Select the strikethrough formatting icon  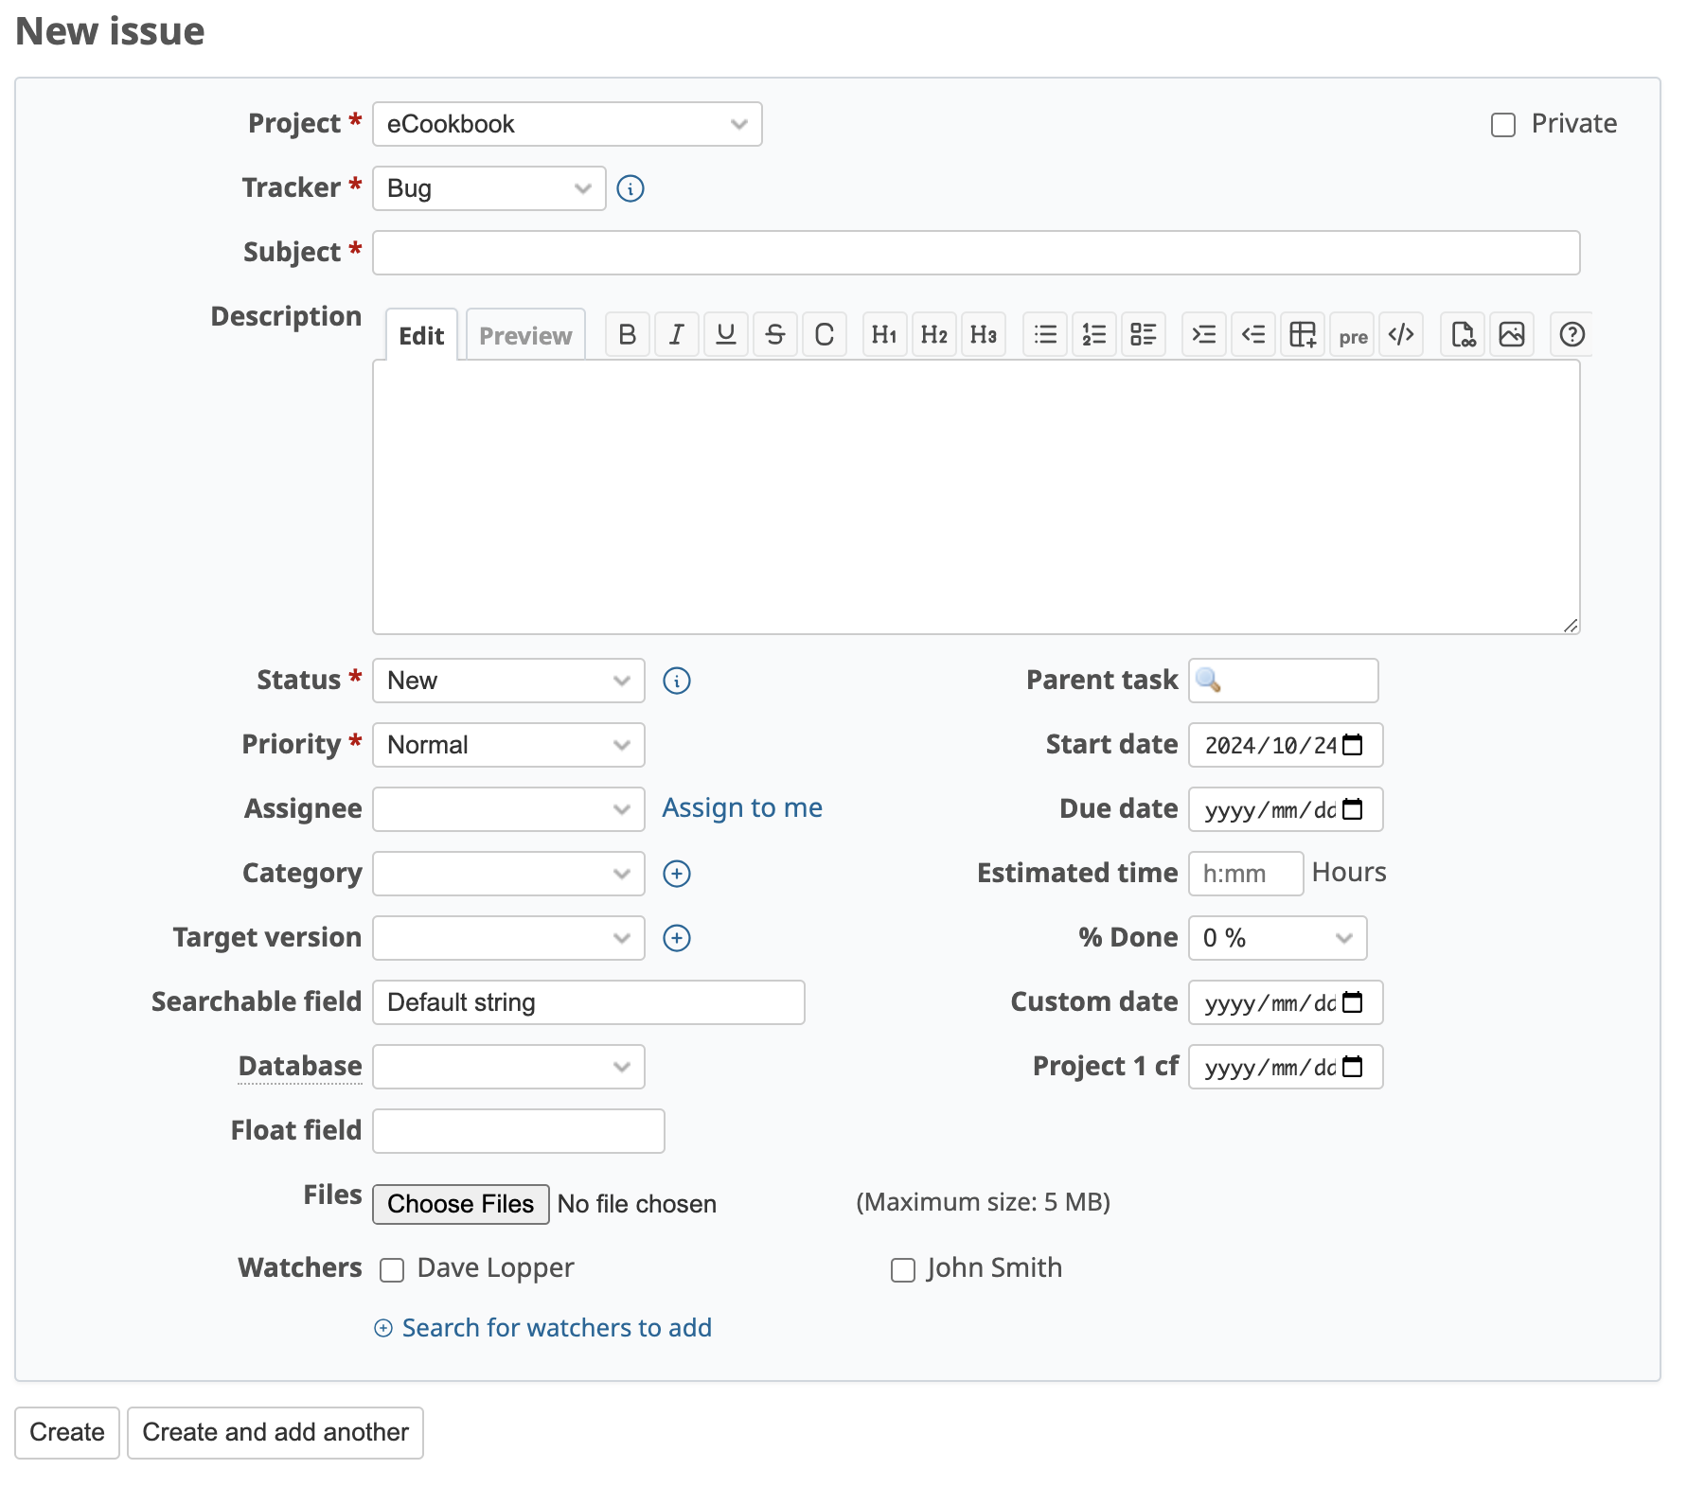point(775,334)
